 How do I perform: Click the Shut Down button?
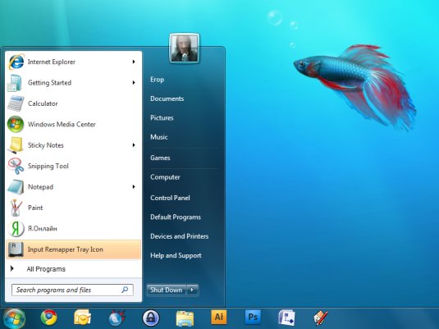167,290
